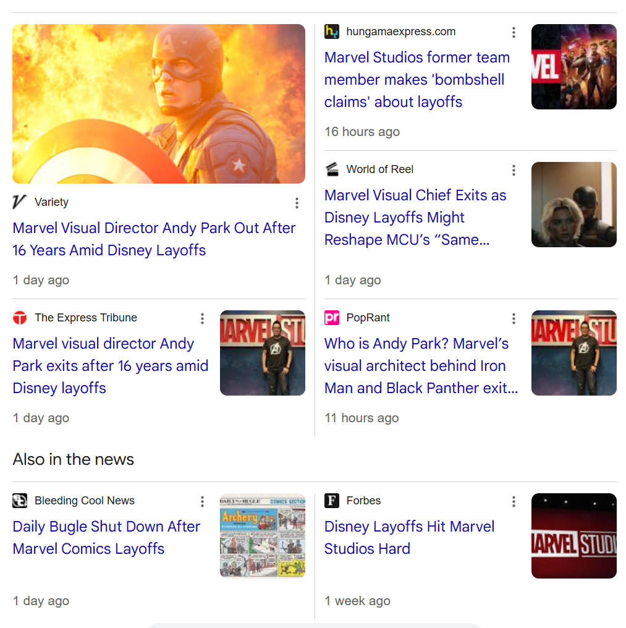Click the Express Tribune Andy Park thumbnail

pyautogui.click(x=263, y=353)
